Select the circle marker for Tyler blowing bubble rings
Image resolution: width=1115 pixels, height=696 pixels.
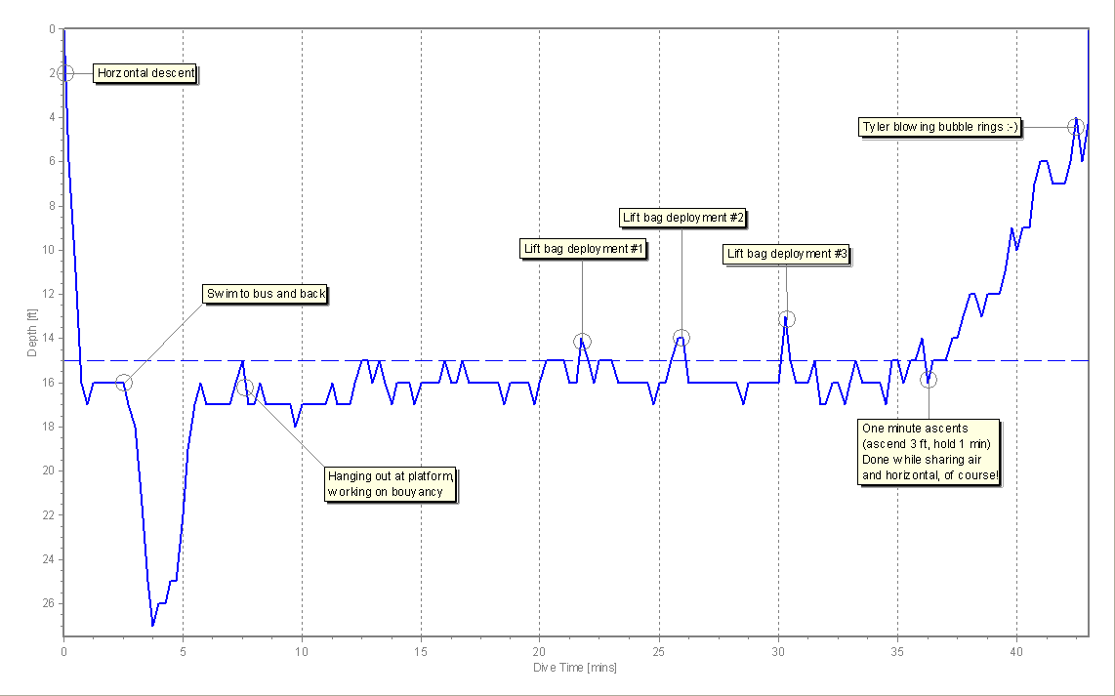tap(1076, 126)
